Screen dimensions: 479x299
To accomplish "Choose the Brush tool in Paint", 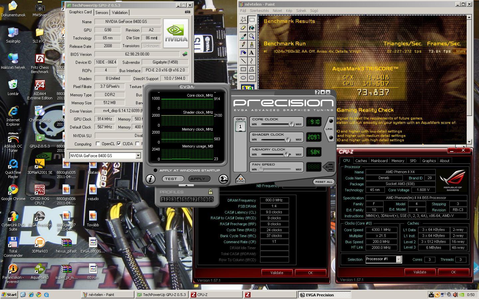I will (252, 45).
